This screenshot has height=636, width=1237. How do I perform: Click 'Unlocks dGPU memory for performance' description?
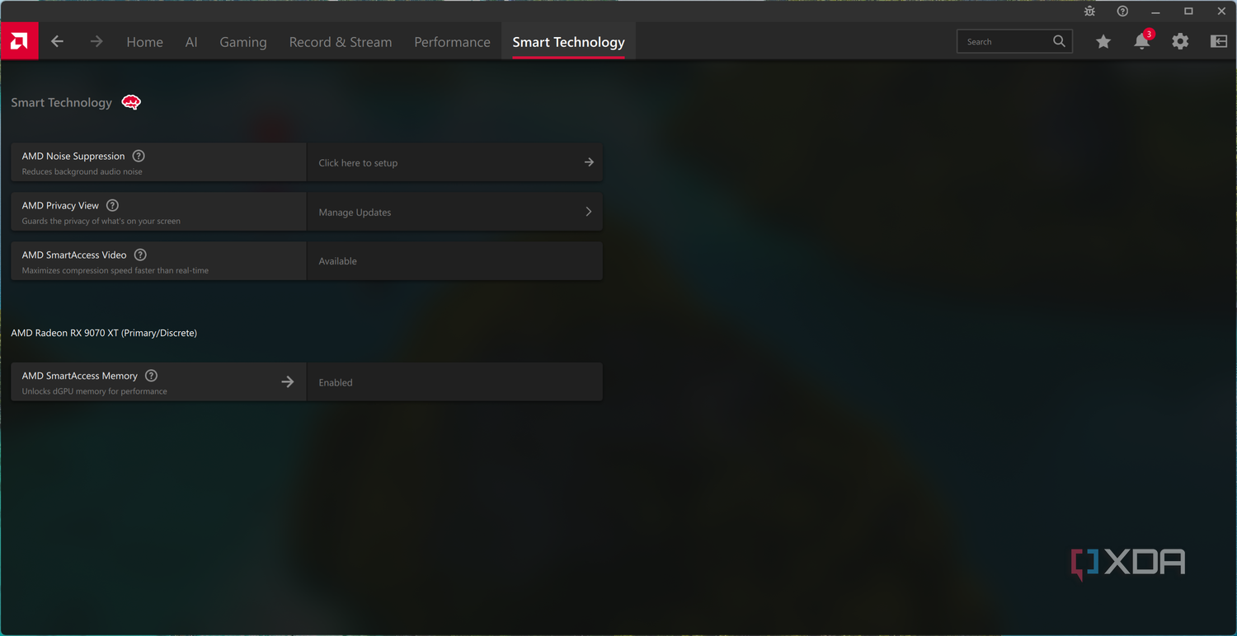pyautogui.click(x=94, y=391)
